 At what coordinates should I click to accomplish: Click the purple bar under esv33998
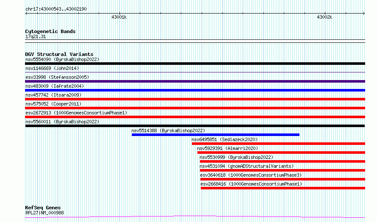(195, 81)
